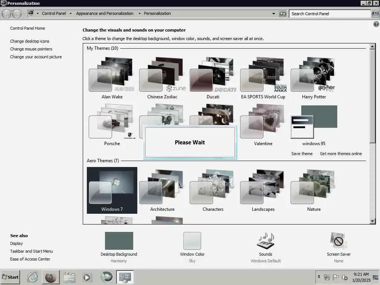
Task: Click the muted volume tray icon
Action: [344, 277]
